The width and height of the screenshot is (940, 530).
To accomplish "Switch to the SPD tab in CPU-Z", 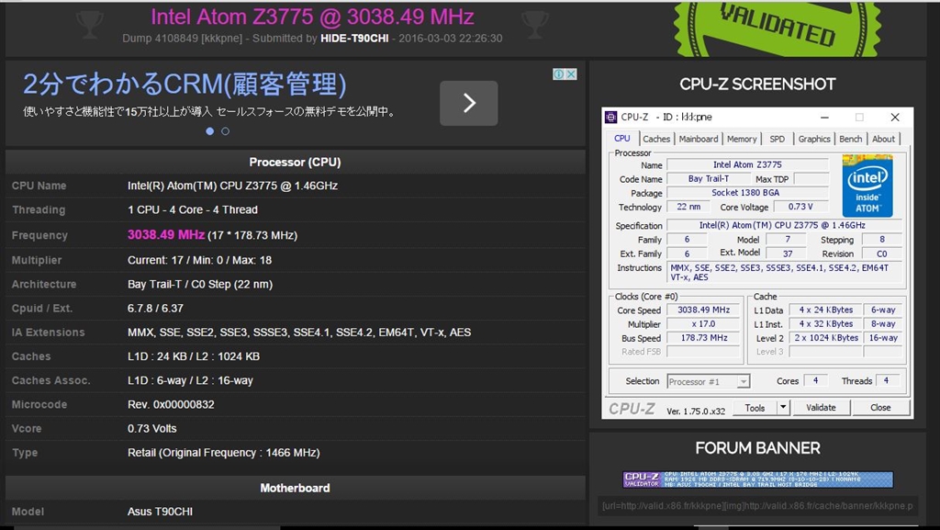I will click(777, 139).
